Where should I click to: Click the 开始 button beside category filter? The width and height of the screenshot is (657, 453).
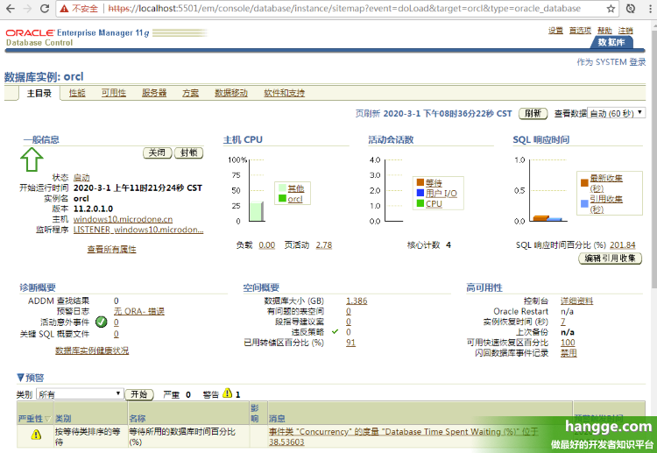pyautogui.click(x=139, y=394)
